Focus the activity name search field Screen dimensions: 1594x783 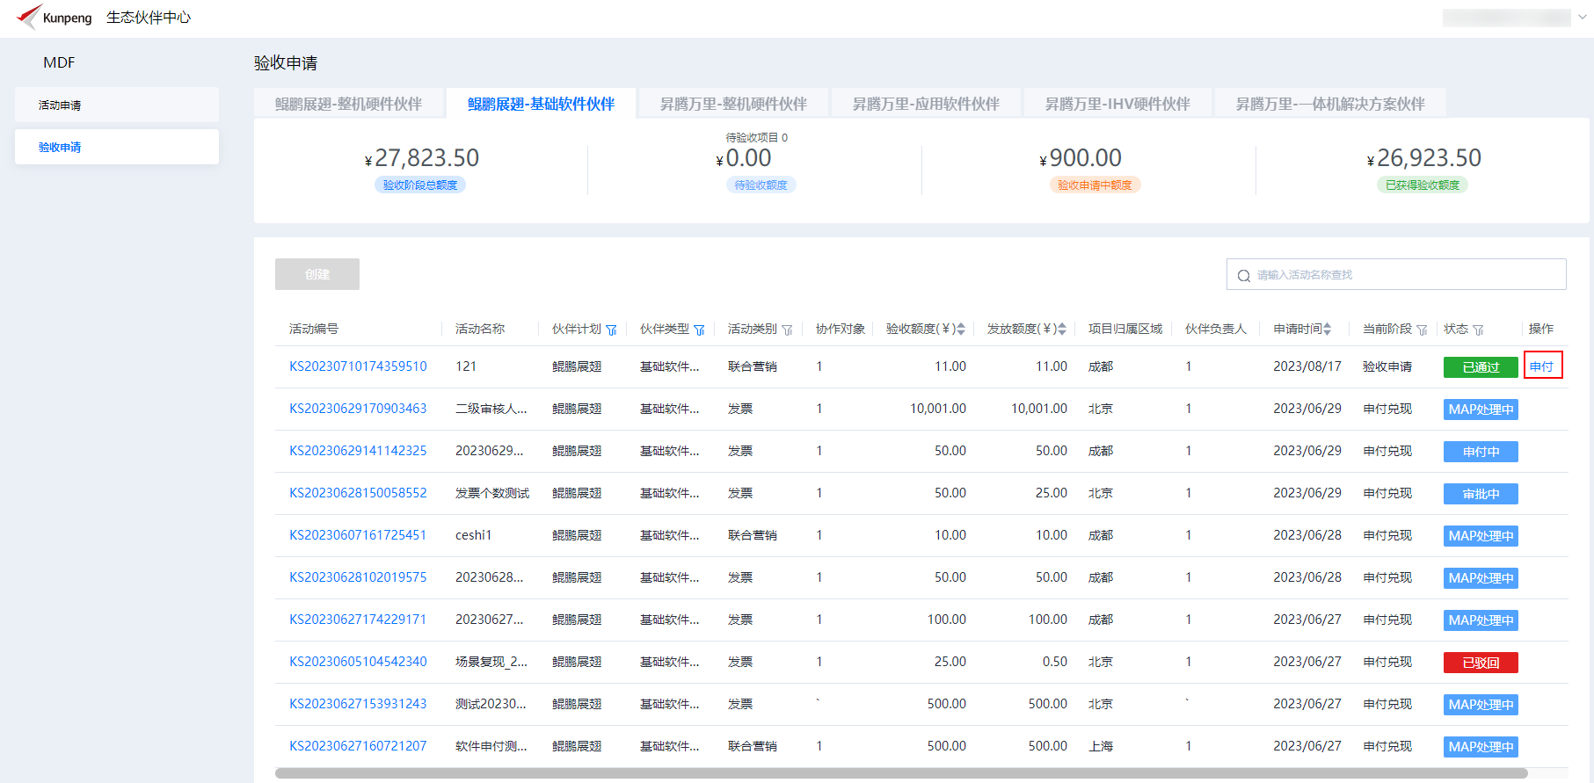tap(1396, 274)
